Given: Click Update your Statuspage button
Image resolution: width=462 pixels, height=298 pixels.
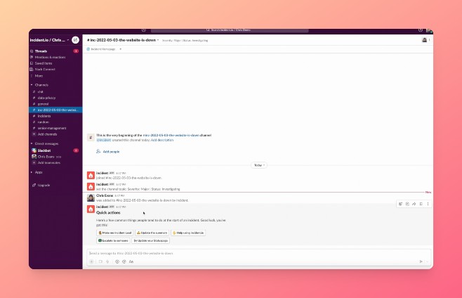Looking at the screenshot, I should pos(150,241).
